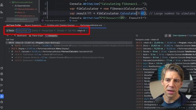Click the clock-style icon in the left sidebar
This screenshot has width=196, height=110.
[x=2, y=68]
